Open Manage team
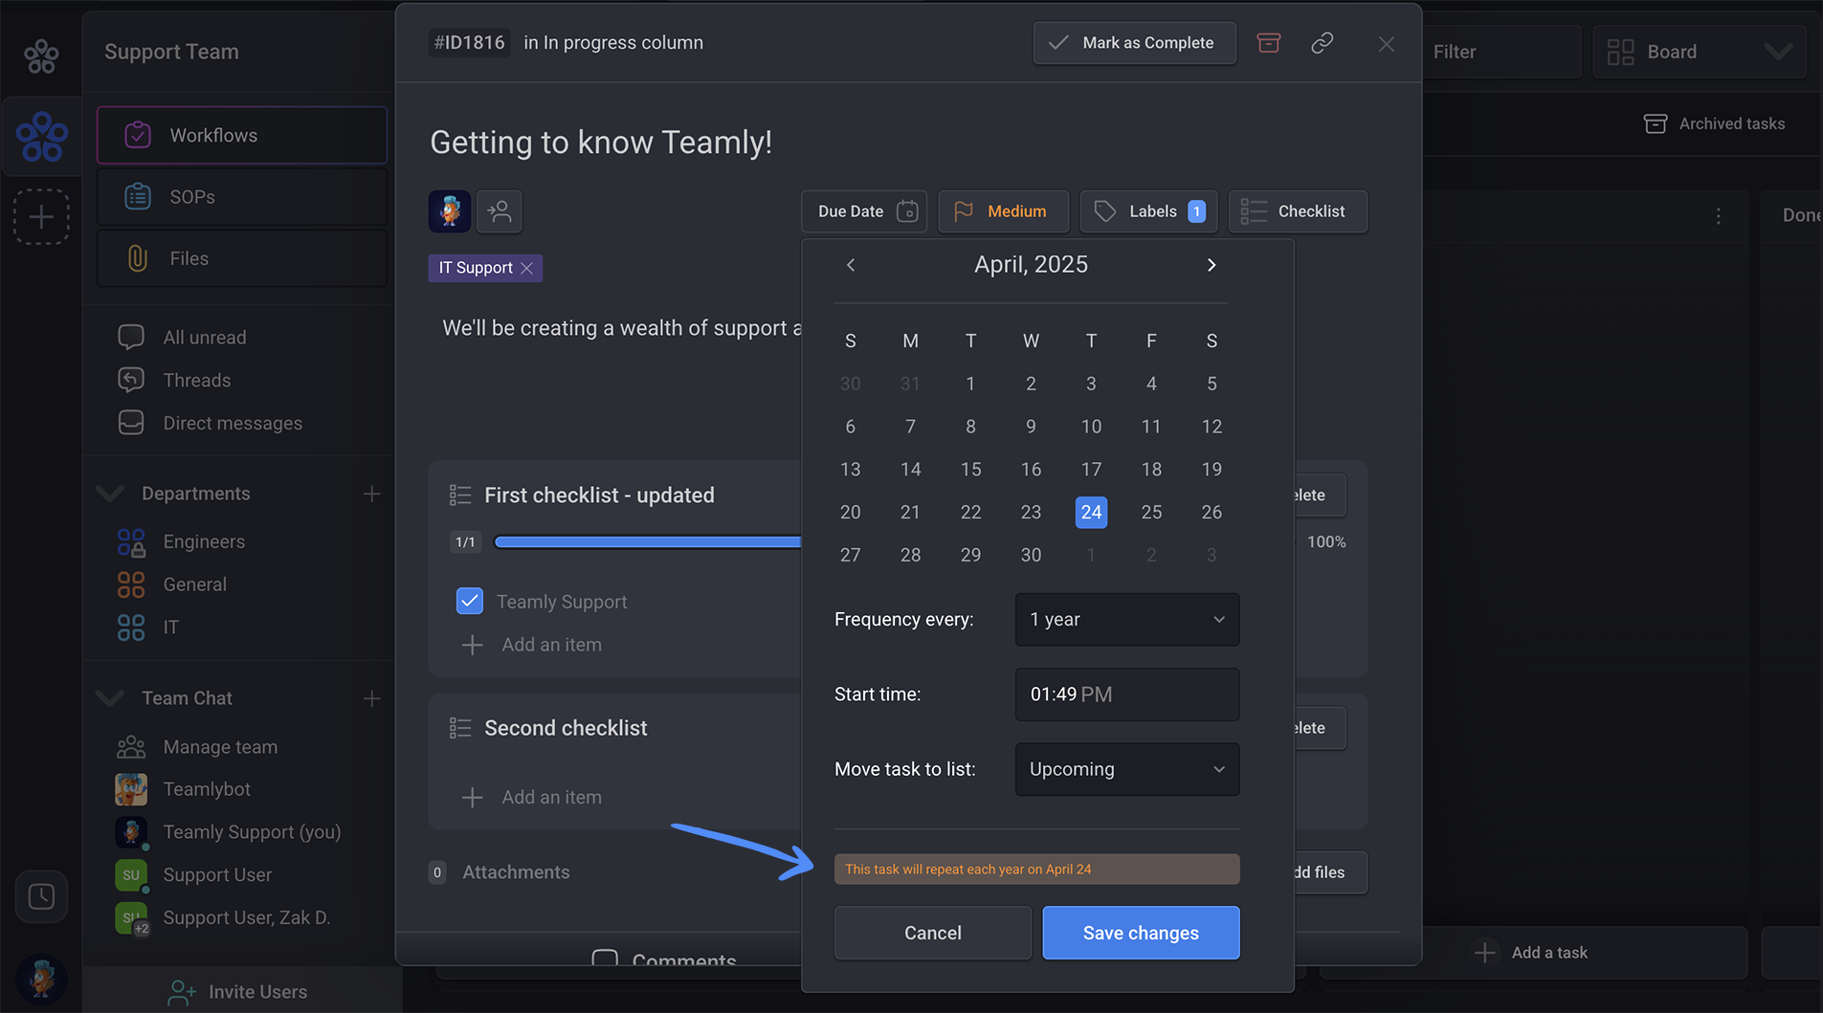The image size is (1823, 1013). (219, 747)
